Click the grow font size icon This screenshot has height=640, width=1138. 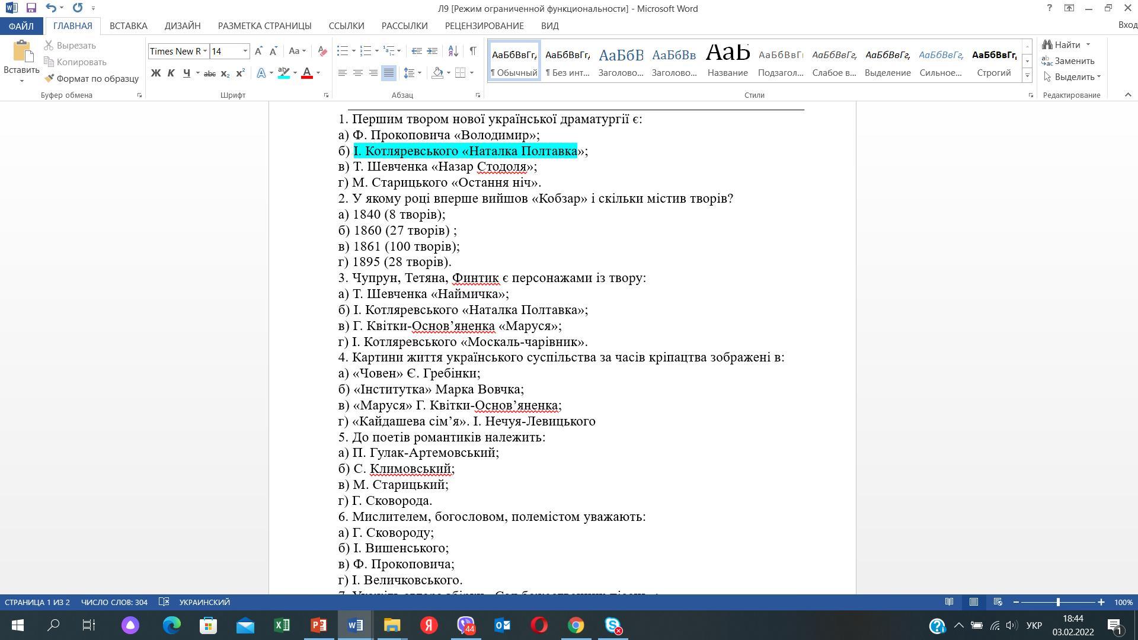[258, 51]
